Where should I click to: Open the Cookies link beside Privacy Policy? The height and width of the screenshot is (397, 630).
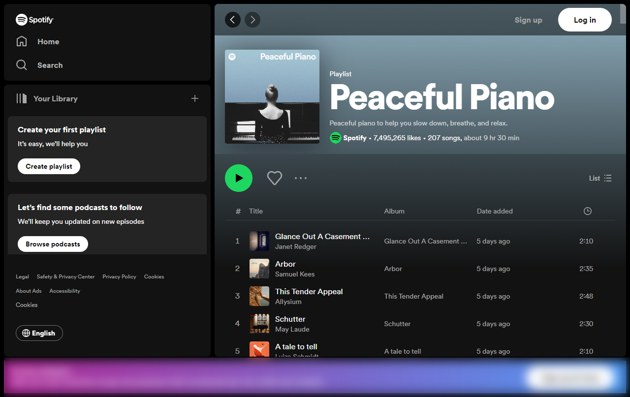(x=154, y=276)
